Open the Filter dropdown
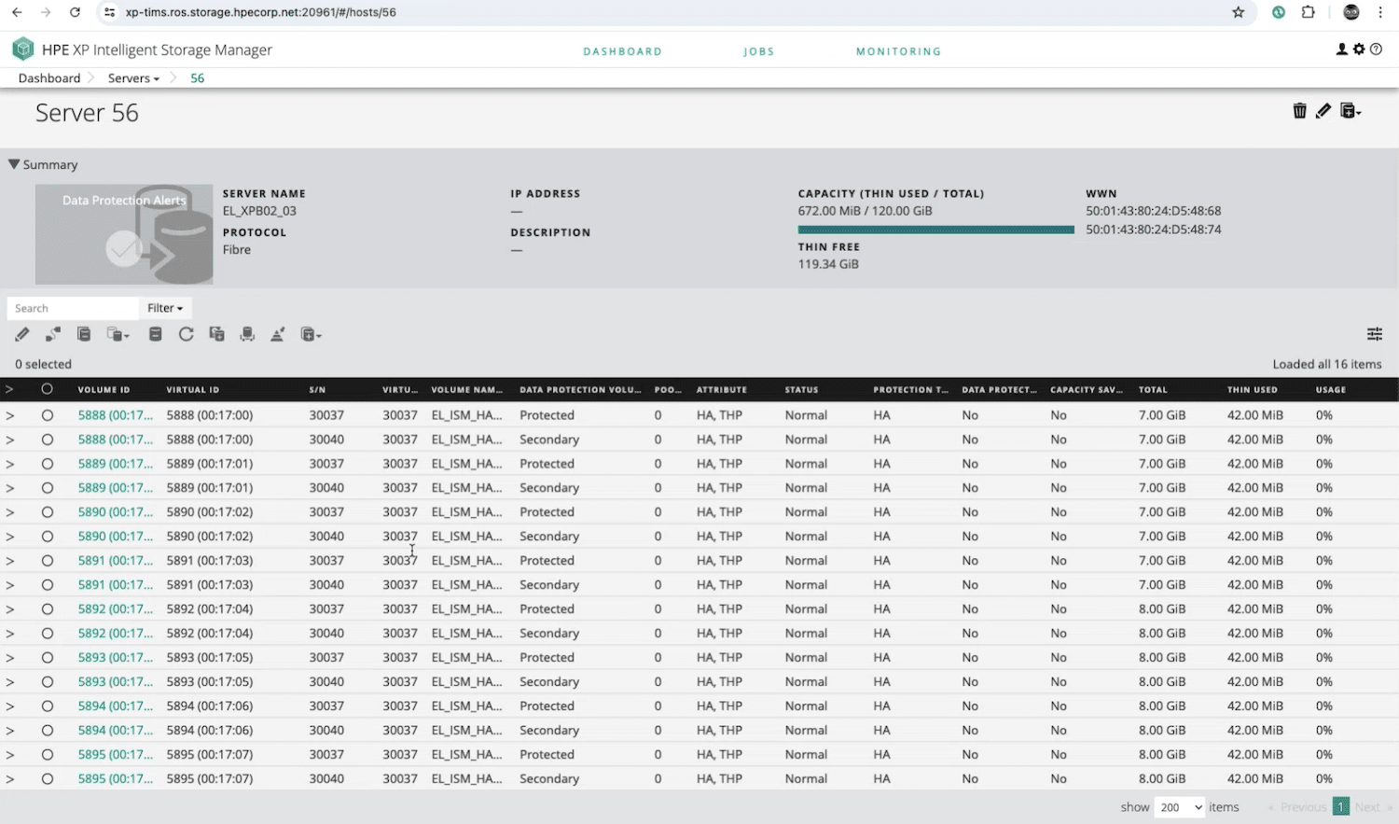Image resolution: width=1399 pixels, height=824 pixels. click(x=165, y=308)
